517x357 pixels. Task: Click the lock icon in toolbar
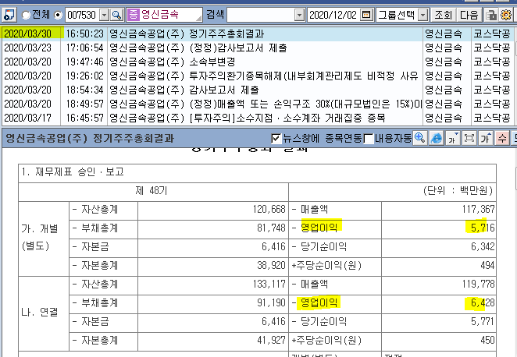tap(491, 15)
